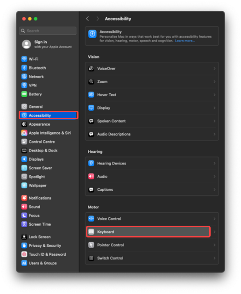Click the green full-screen window button
The width and height of the screenshot is (241, 294).
(35, 19)
